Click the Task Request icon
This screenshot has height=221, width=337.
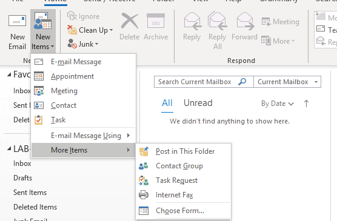(x=144, y=180)
